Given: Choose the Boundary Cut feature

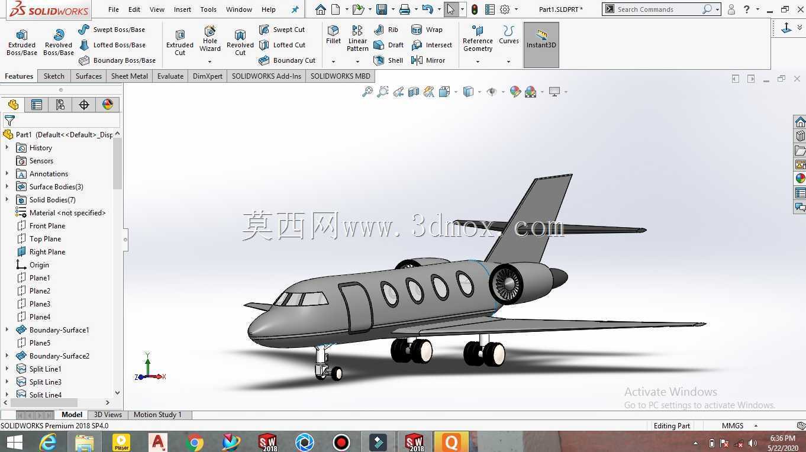Looking at the screenshot, I should (x=288, y=60).
